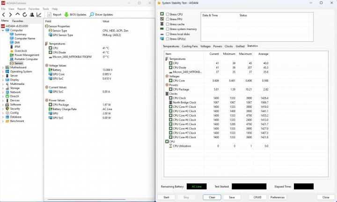
Task: Open the Favorites menu
Action: [x=34, y=9]
